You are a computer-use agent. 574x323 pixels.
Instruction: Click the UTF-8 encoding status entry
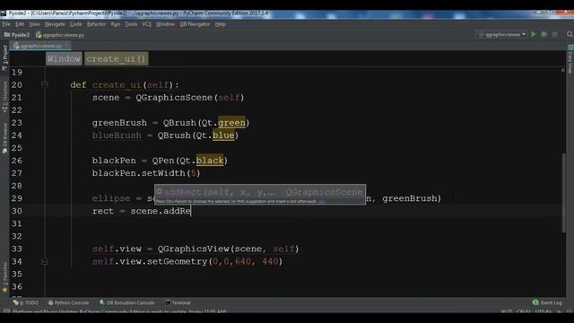pyautogui.click(x=543, y=311)
